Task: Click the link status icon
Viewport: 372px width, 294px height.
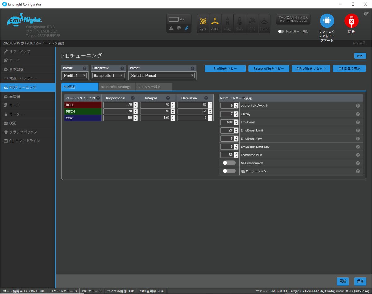Action: coord(187,28)
